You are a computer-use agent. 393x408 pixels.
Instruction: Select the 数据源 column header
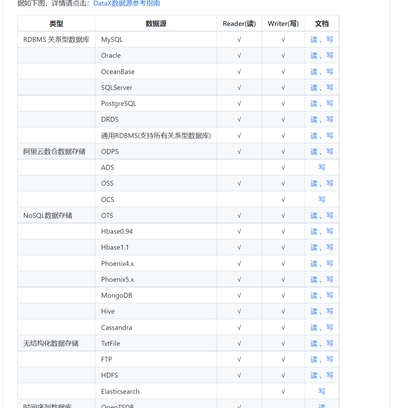pos(156,24)
